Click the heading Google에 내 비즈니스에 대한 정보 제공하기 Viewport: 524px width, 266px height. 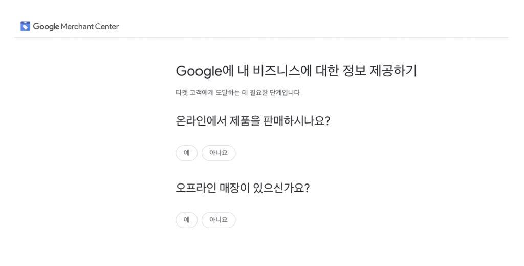coord(296,71)
